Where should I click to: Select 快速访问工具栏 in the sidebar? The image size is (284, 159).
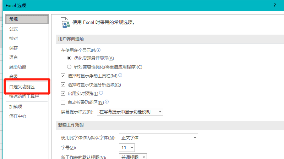pyautogui.click(x=24, y=96)
